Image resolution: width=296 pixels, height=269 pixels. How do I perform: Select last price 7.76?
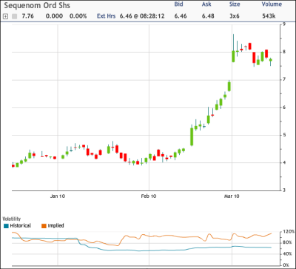point(28,16)
